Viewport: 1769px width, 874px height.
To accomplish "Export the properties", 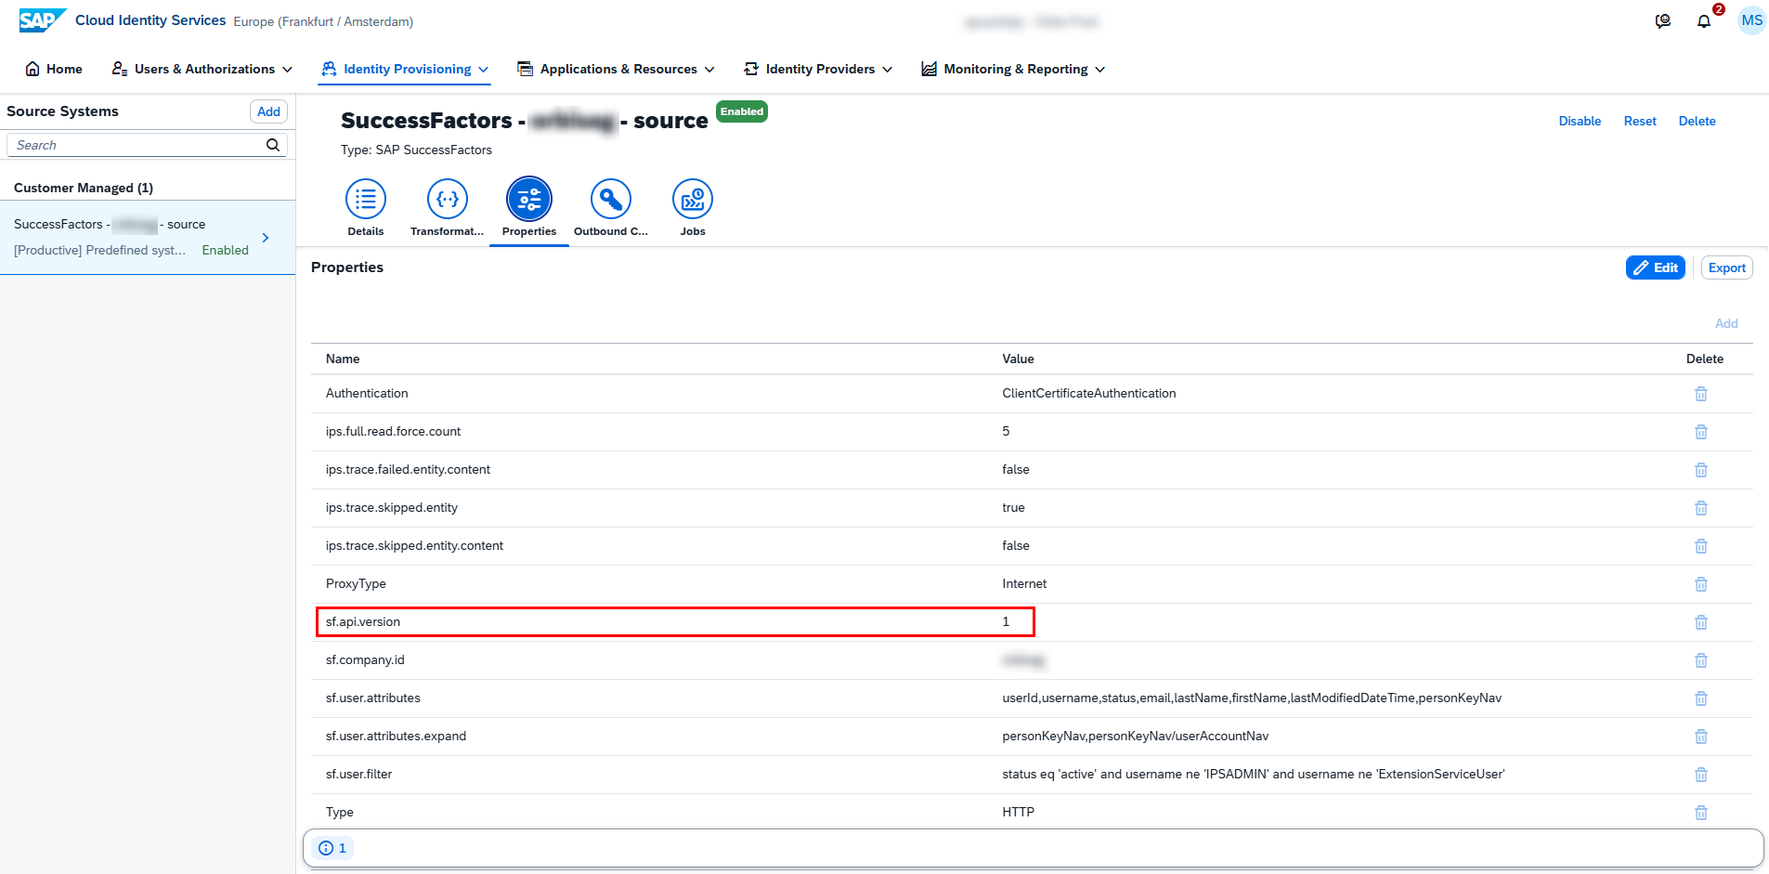I will (x=1727, y=267).
